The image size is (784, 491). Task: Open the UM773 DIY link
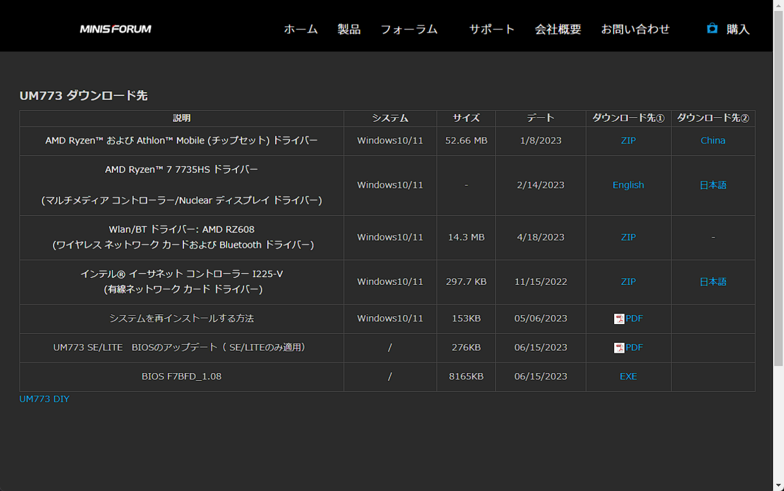(44, 399)
